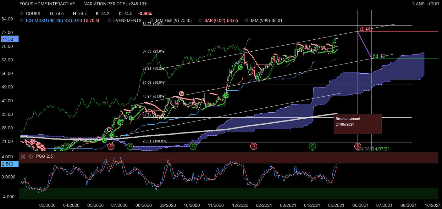Viewport: 442px width, 209px height.
Task: Click the 51.09 (50.0%) Fibonacci label
Action: [x=154, y=82]
